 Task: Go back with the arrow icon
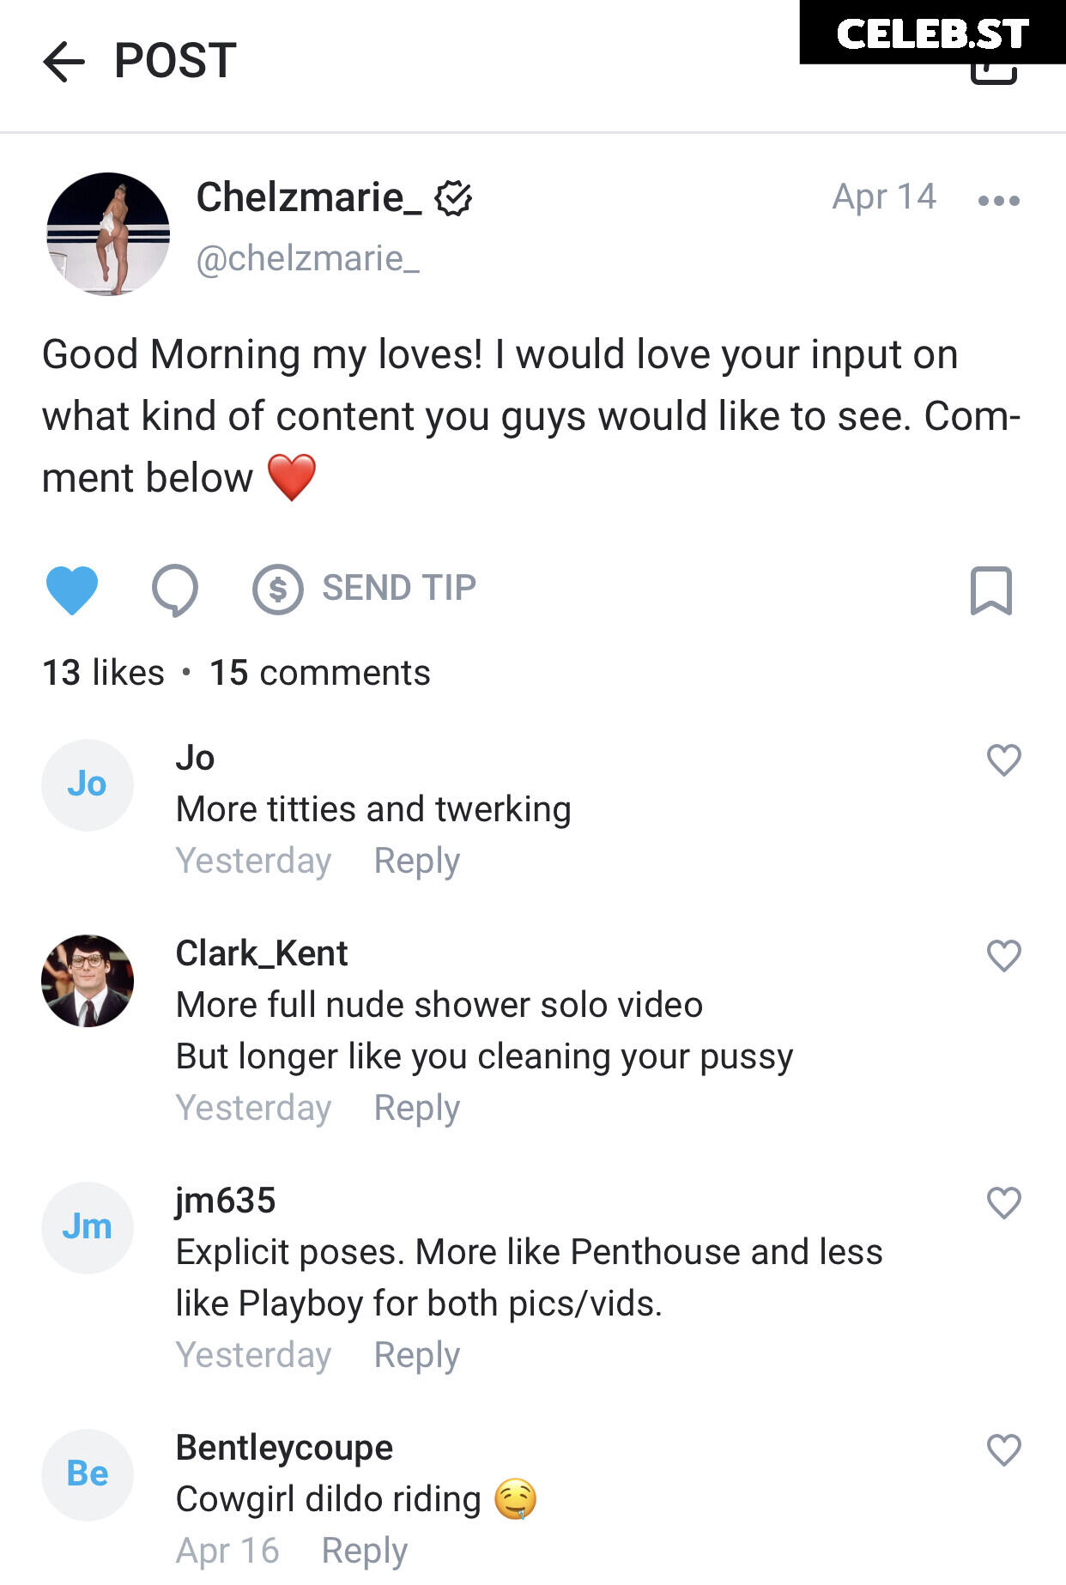tap(64, 62)
